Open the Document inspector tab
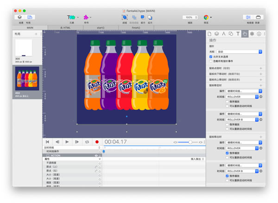278x203 pixels. point(210,34)
